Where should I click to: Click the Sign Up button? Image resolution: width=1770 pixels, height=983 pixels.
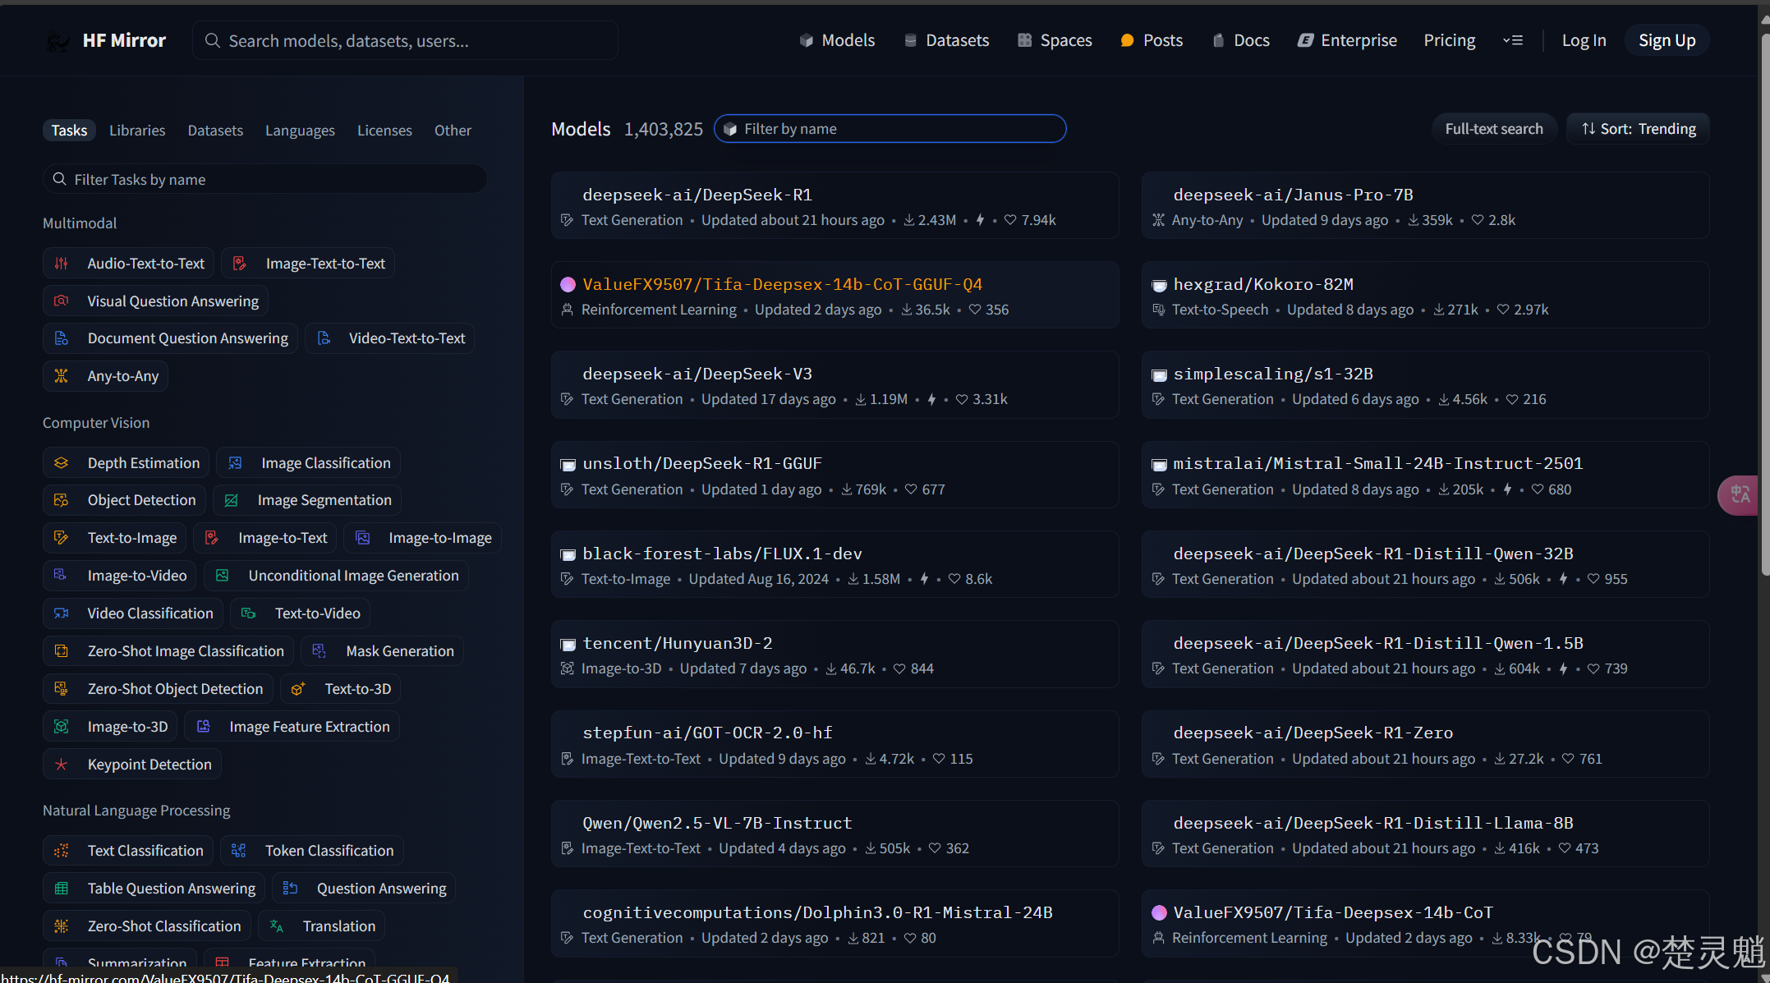pyautogui.click(x=1667, y=40)
